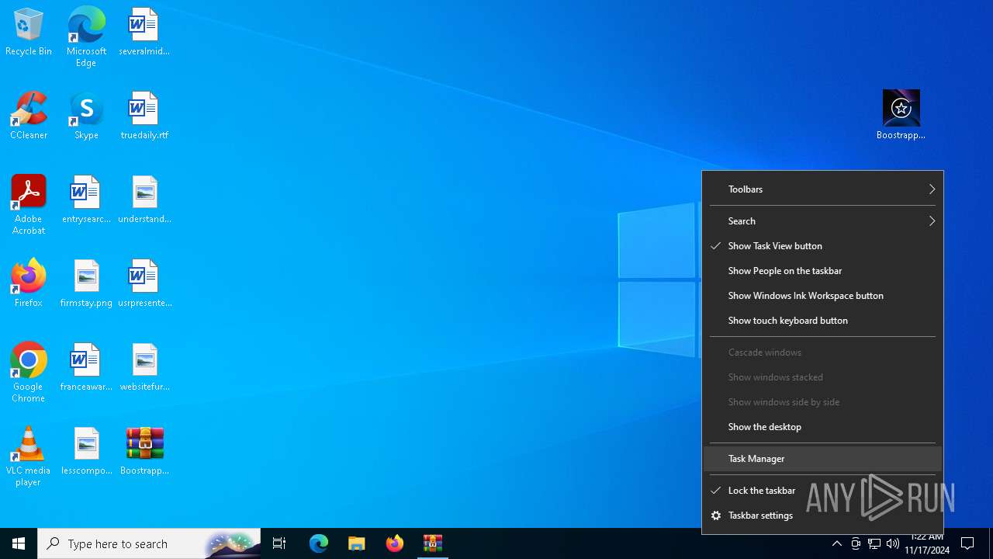Open Microsoft Edge from the taskbar
993x559 pixels.
tap(319, 543)
